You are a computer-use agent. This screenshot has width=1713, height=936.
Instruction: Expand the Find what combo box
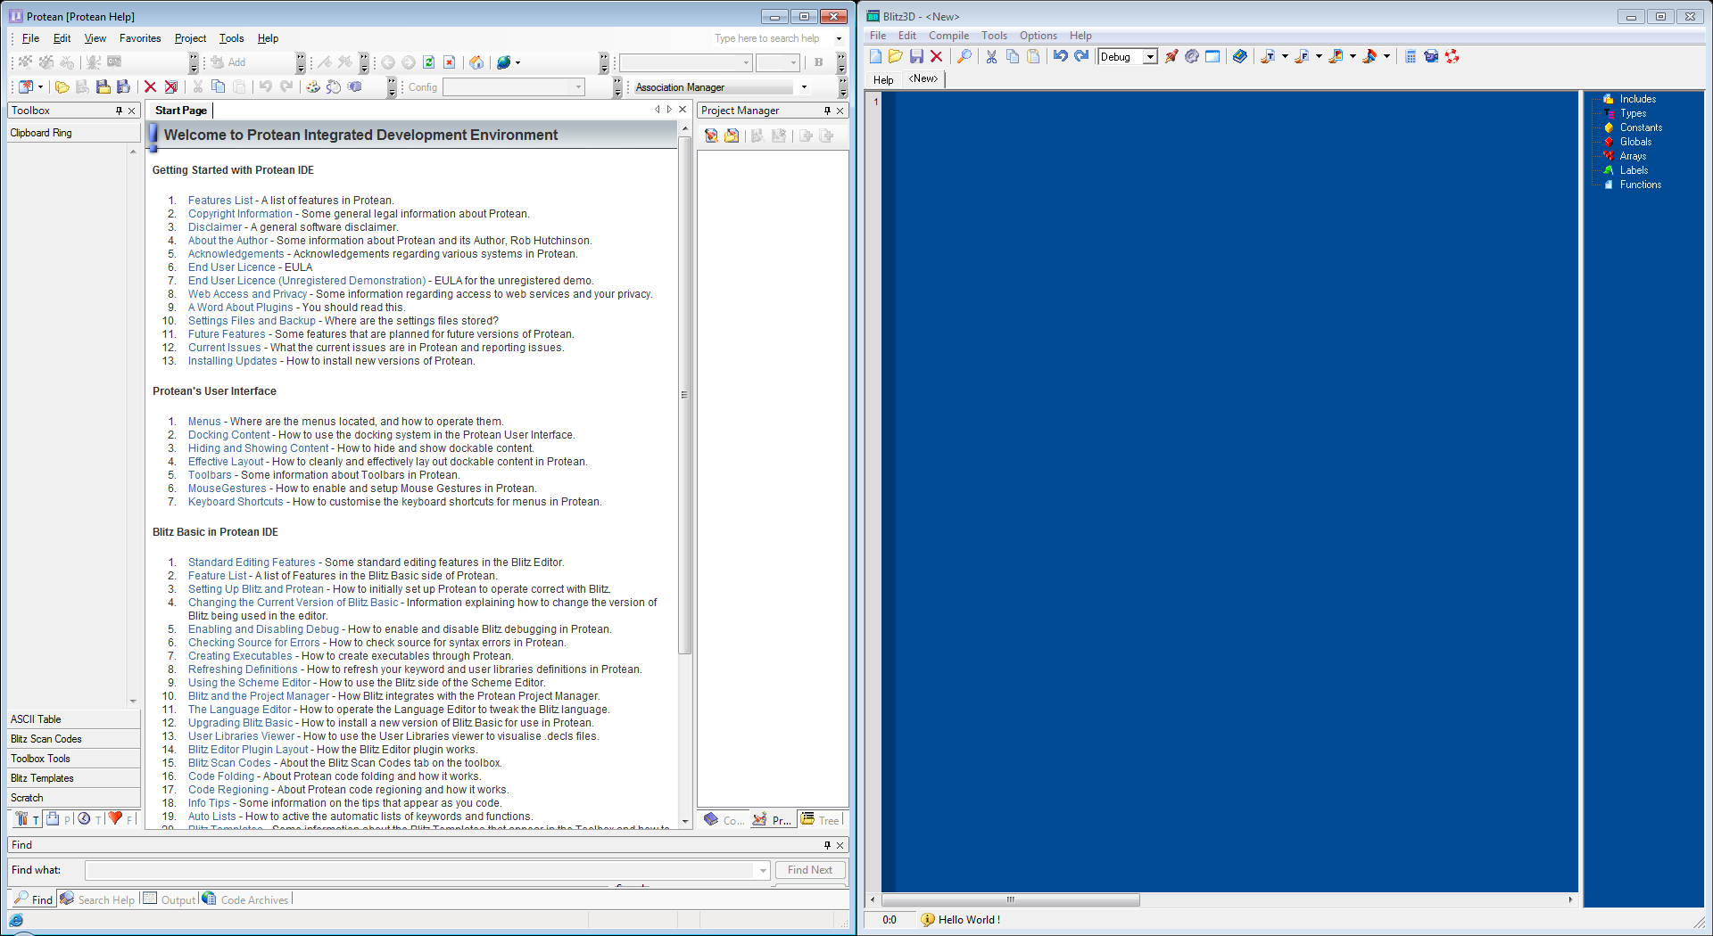pyautogui.click(x=762, y=871)
